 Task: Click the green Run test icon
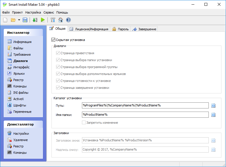(x=43, y=20)
